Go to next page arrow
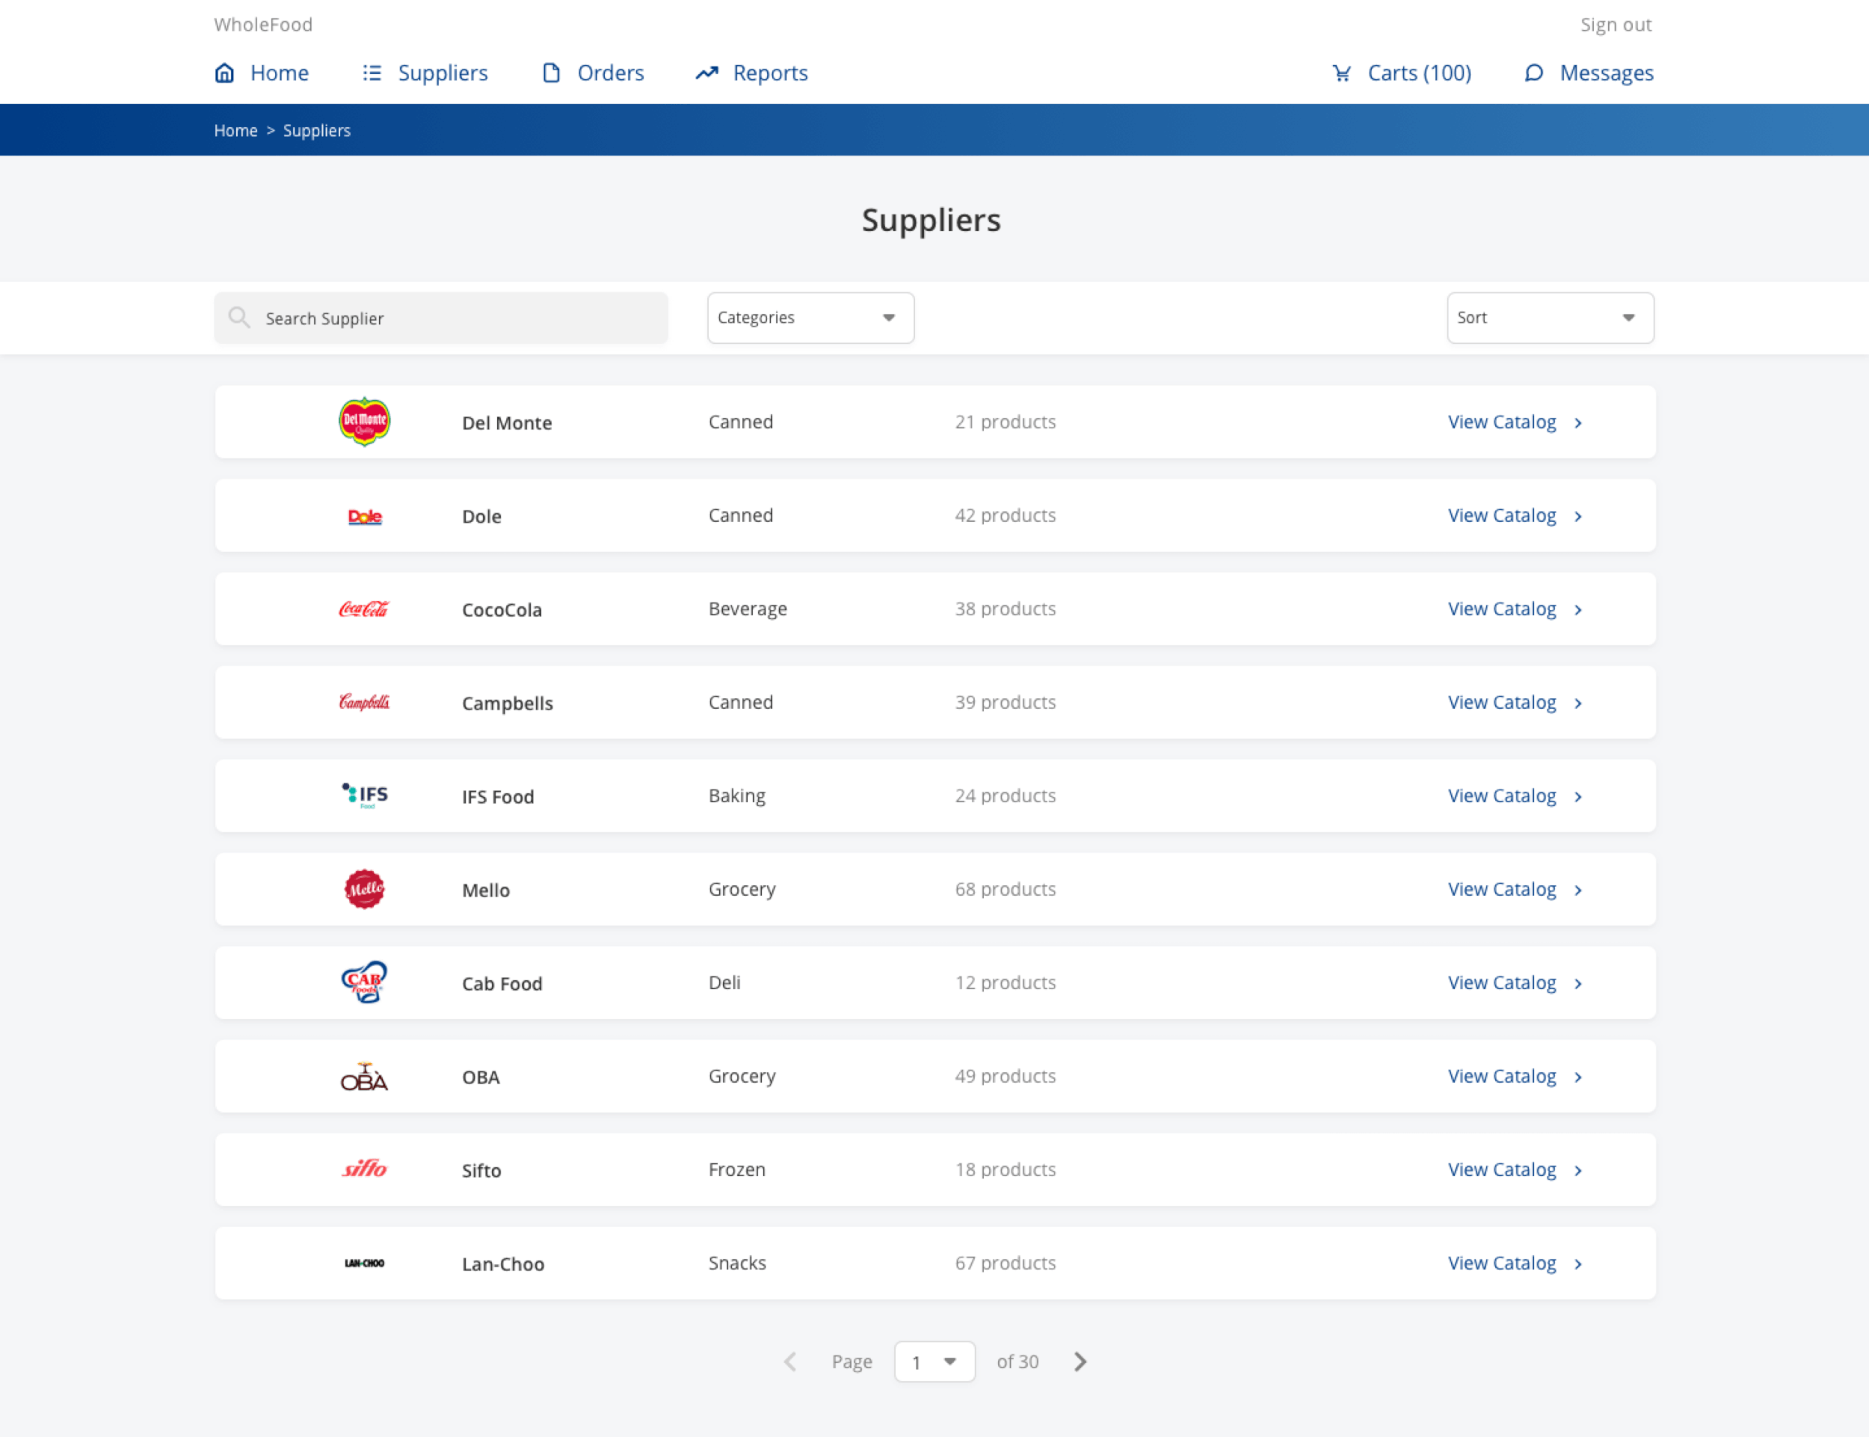 coord(1080,1361)
